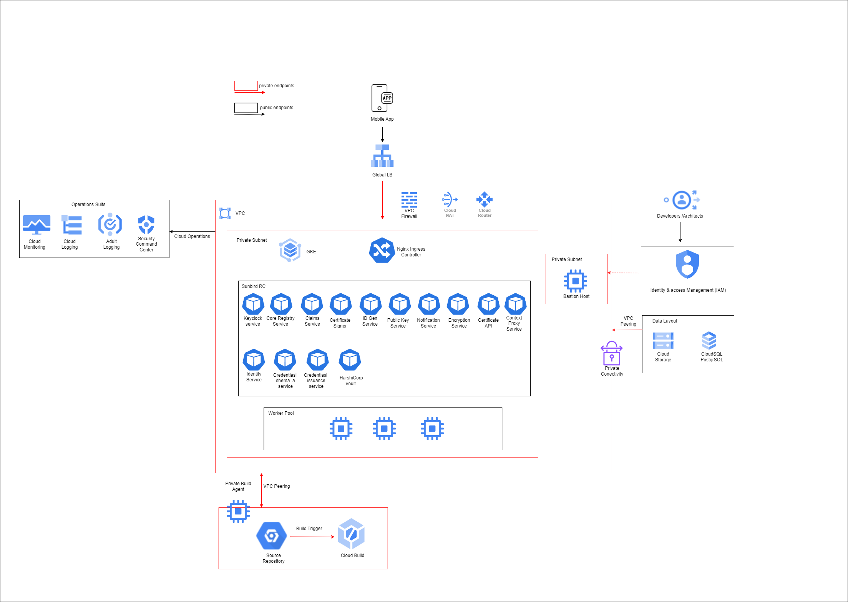
Task: Click the red private endpoints legend box
Action: (246, 86)
